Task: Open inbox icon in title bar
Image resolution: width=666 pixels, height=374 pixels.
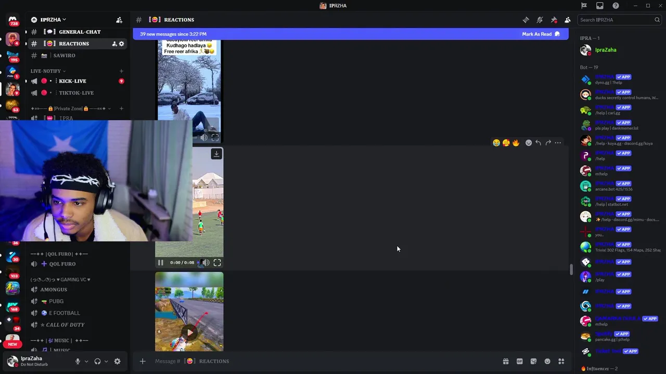Action: pyautogui.click(x=600, y=6)
